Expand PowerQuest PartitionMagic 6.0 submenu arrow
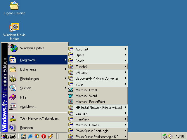Screen dimensions: 187x140 (x=125, y=136)
